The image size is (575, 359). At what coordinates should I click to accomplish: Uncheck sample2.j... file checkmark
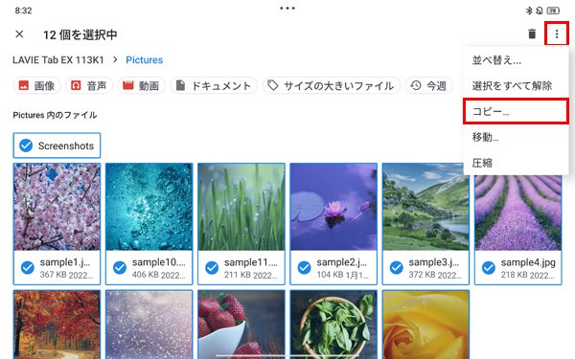click(x=304, y=268)
